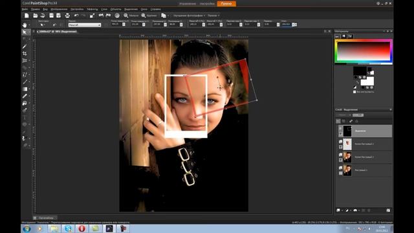Rotate image left with toolbar icon
This screenshot has width=414, height=233.
(101, 16)
